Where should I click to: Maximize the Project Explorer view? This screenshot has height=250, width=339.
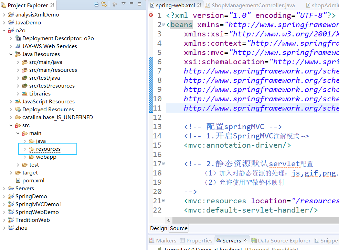[x=139, y=4]
